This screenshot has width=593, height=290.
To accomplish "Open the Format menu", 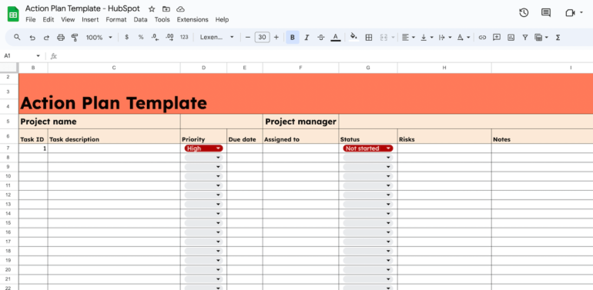I will click(x=116, y=20).
